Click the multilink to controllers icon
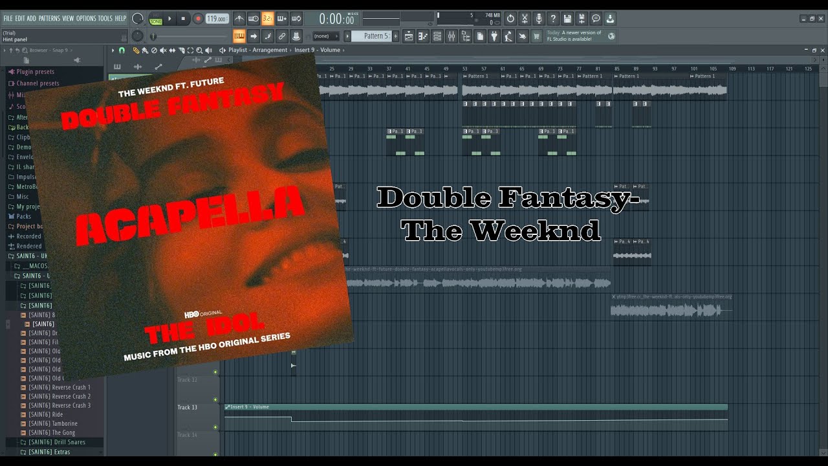The image size is (828, 466). click(296, 36)
